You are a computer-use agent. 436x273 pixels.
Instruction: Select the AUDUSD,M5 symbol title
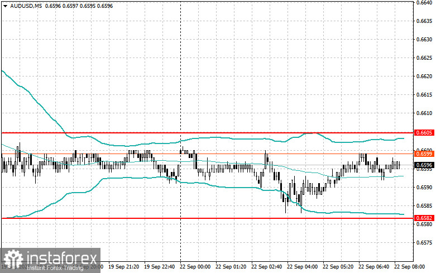coord(26,6)
